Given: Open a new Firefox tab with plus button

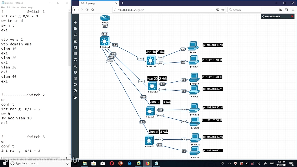Looking at the screenshot, I should click(x=122, y=3).
